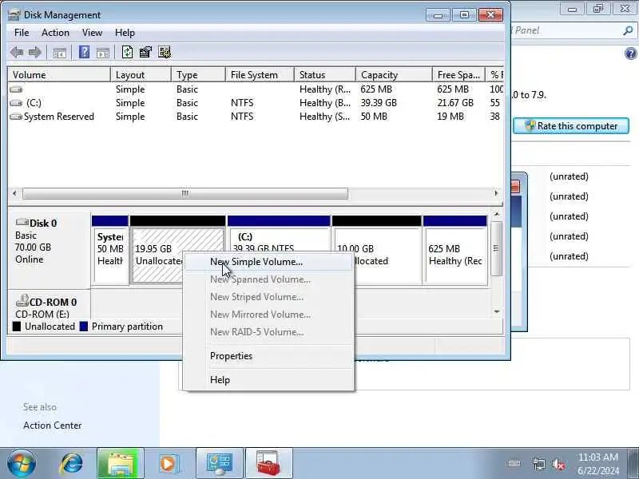This screenshot has width=639, height=479.
Task: Select the System Reserved 50 MB partition block
Action: 110,249
